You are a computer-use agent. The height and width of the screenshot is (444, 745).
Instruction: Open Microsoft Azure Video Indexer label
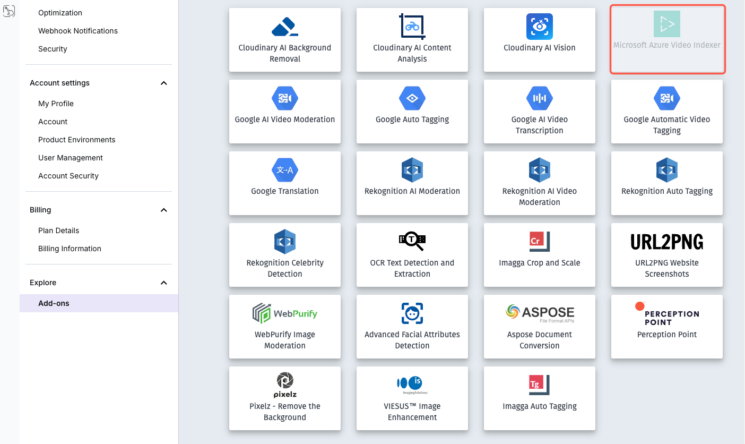pos(667,45)
